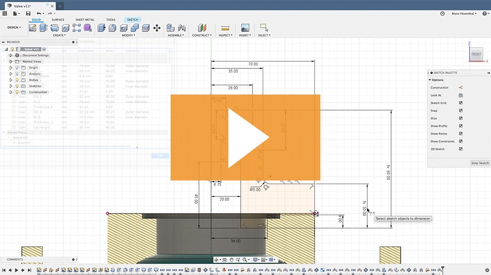Switch to the SHEET METAL tab

click(x=85, y=20)
